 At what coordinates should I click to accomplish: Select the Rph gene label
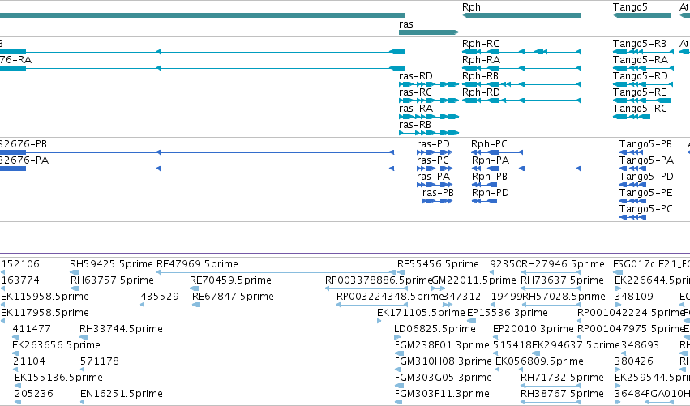point(471,7)
